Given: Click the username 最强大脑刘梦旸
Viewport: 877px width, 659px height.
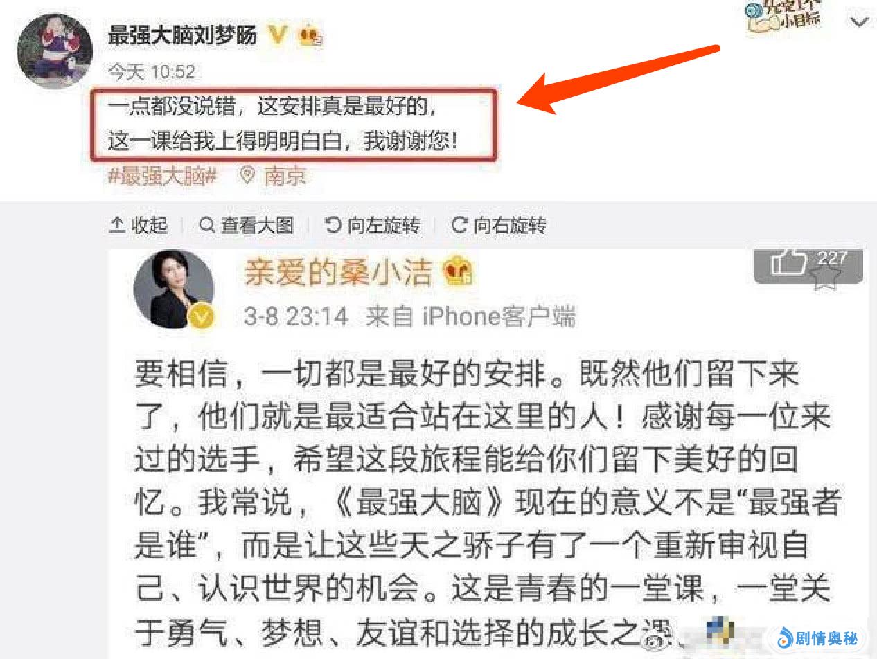Looking at the screenshot, I should 182,35.
